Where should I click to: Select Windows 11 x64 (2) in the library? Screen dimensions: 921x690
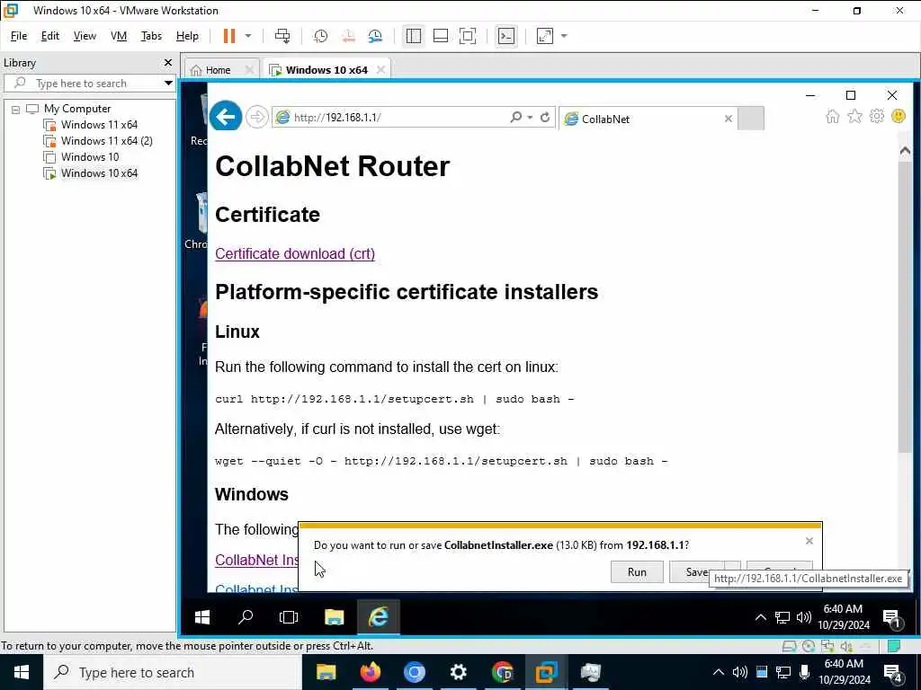pyautogui.click(x=106, y=141)
